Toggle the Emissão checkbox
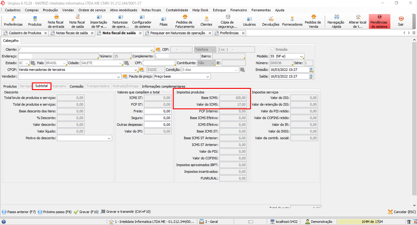The width and height of the screenshot is (417, 225). (273, 50)
